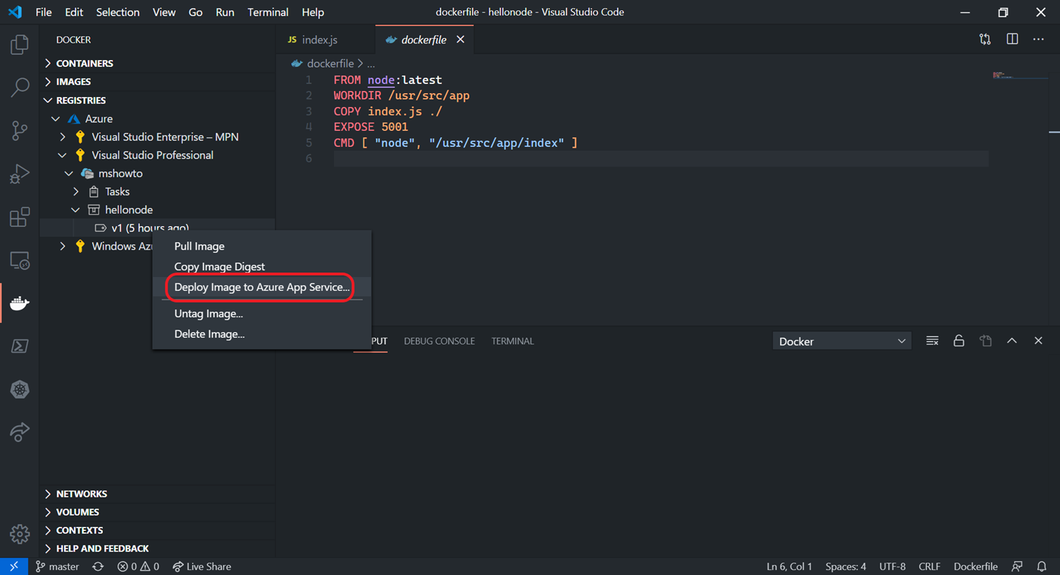The image size is (1060, 575).
Task: Expand Visual Studio Enterprise – MPN subscription
Action: point(63,137)
